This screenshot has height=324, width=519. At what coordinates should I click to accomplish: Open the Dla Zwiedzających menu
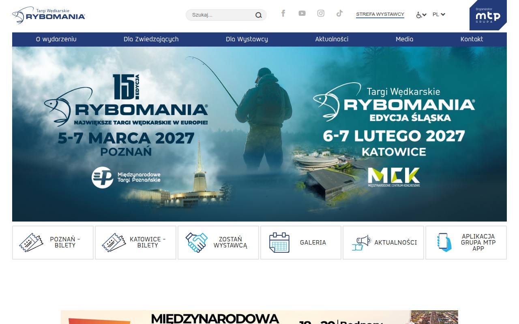click(151, 39)
